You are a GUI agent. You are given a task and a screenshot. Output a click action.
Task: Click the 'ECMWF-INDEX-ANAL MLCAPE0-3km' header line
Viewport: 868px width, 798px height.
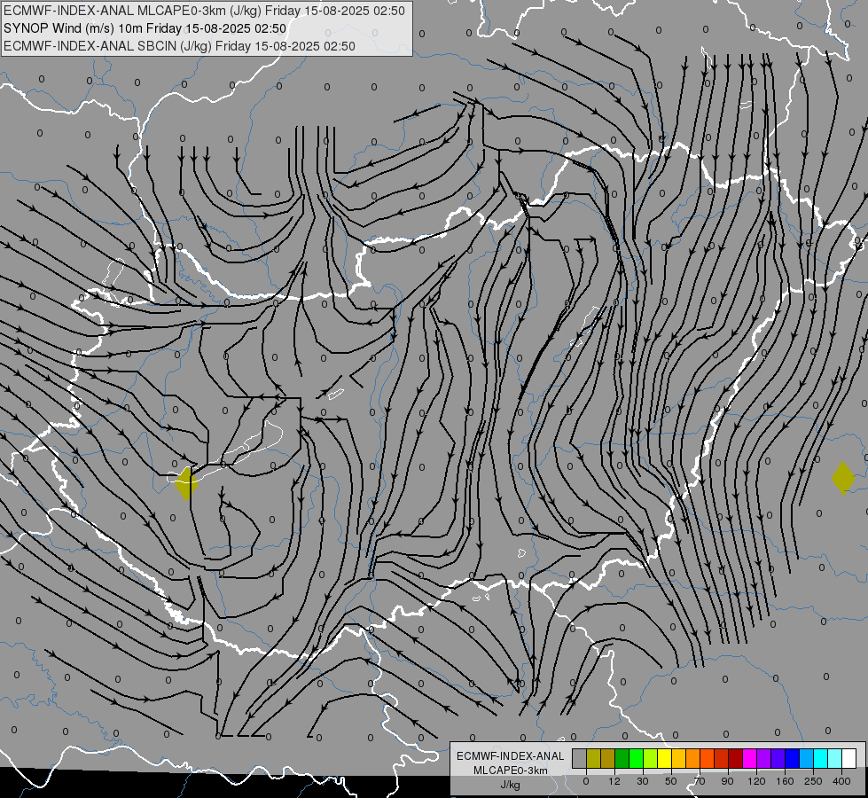click(x=204, y=11)
